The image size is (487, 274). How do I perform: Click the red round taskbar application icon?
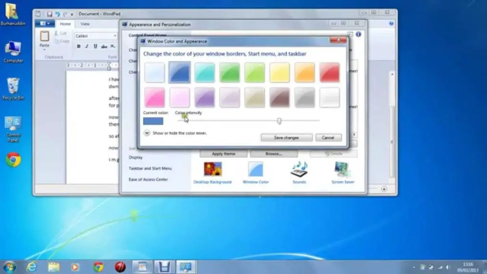[120, 267]
